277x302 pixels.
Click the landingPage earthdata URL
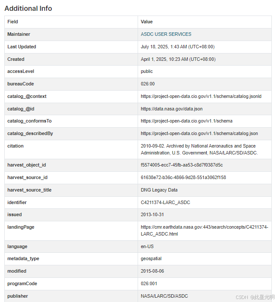click(204, 230)
